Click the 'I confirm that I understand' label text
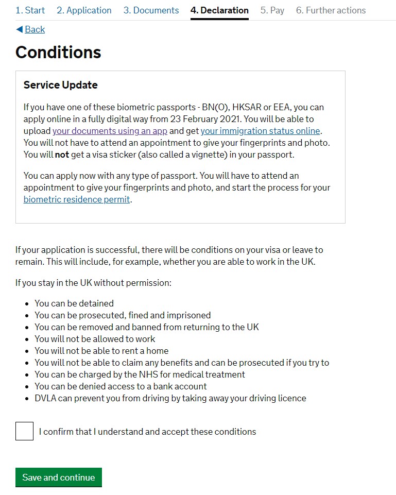 pyautogui.click(x=147, y=432)
